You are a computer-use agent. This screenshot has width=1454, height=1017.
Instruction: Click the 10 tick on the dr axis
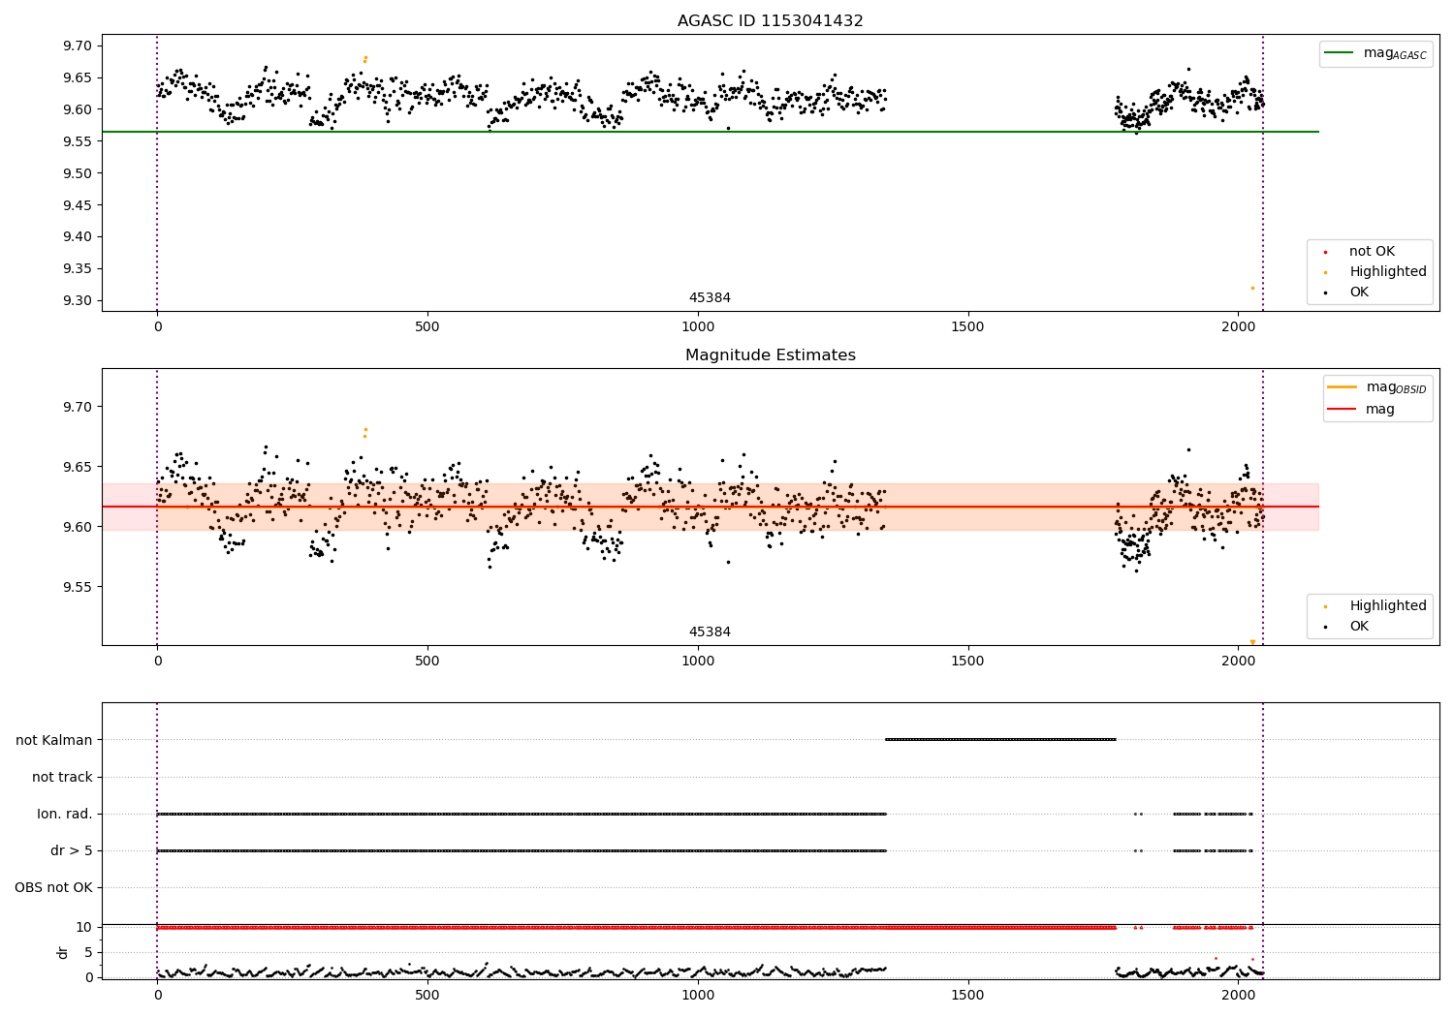click(84, 927)
